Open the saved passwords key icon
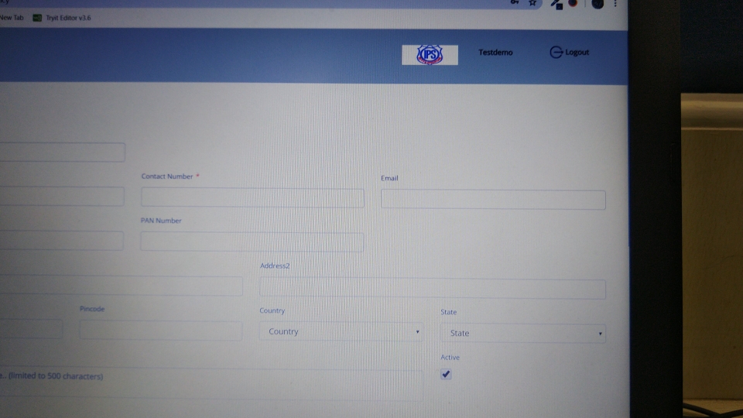The width and height of the screenshot is (743, 418). click(514, 3)
